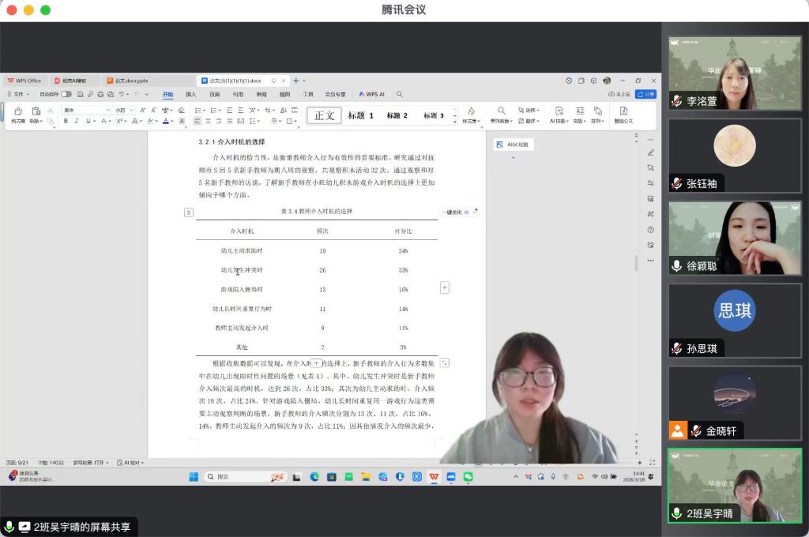
Task: Expand the font size dropdown 小四
Action: (123, 110)
